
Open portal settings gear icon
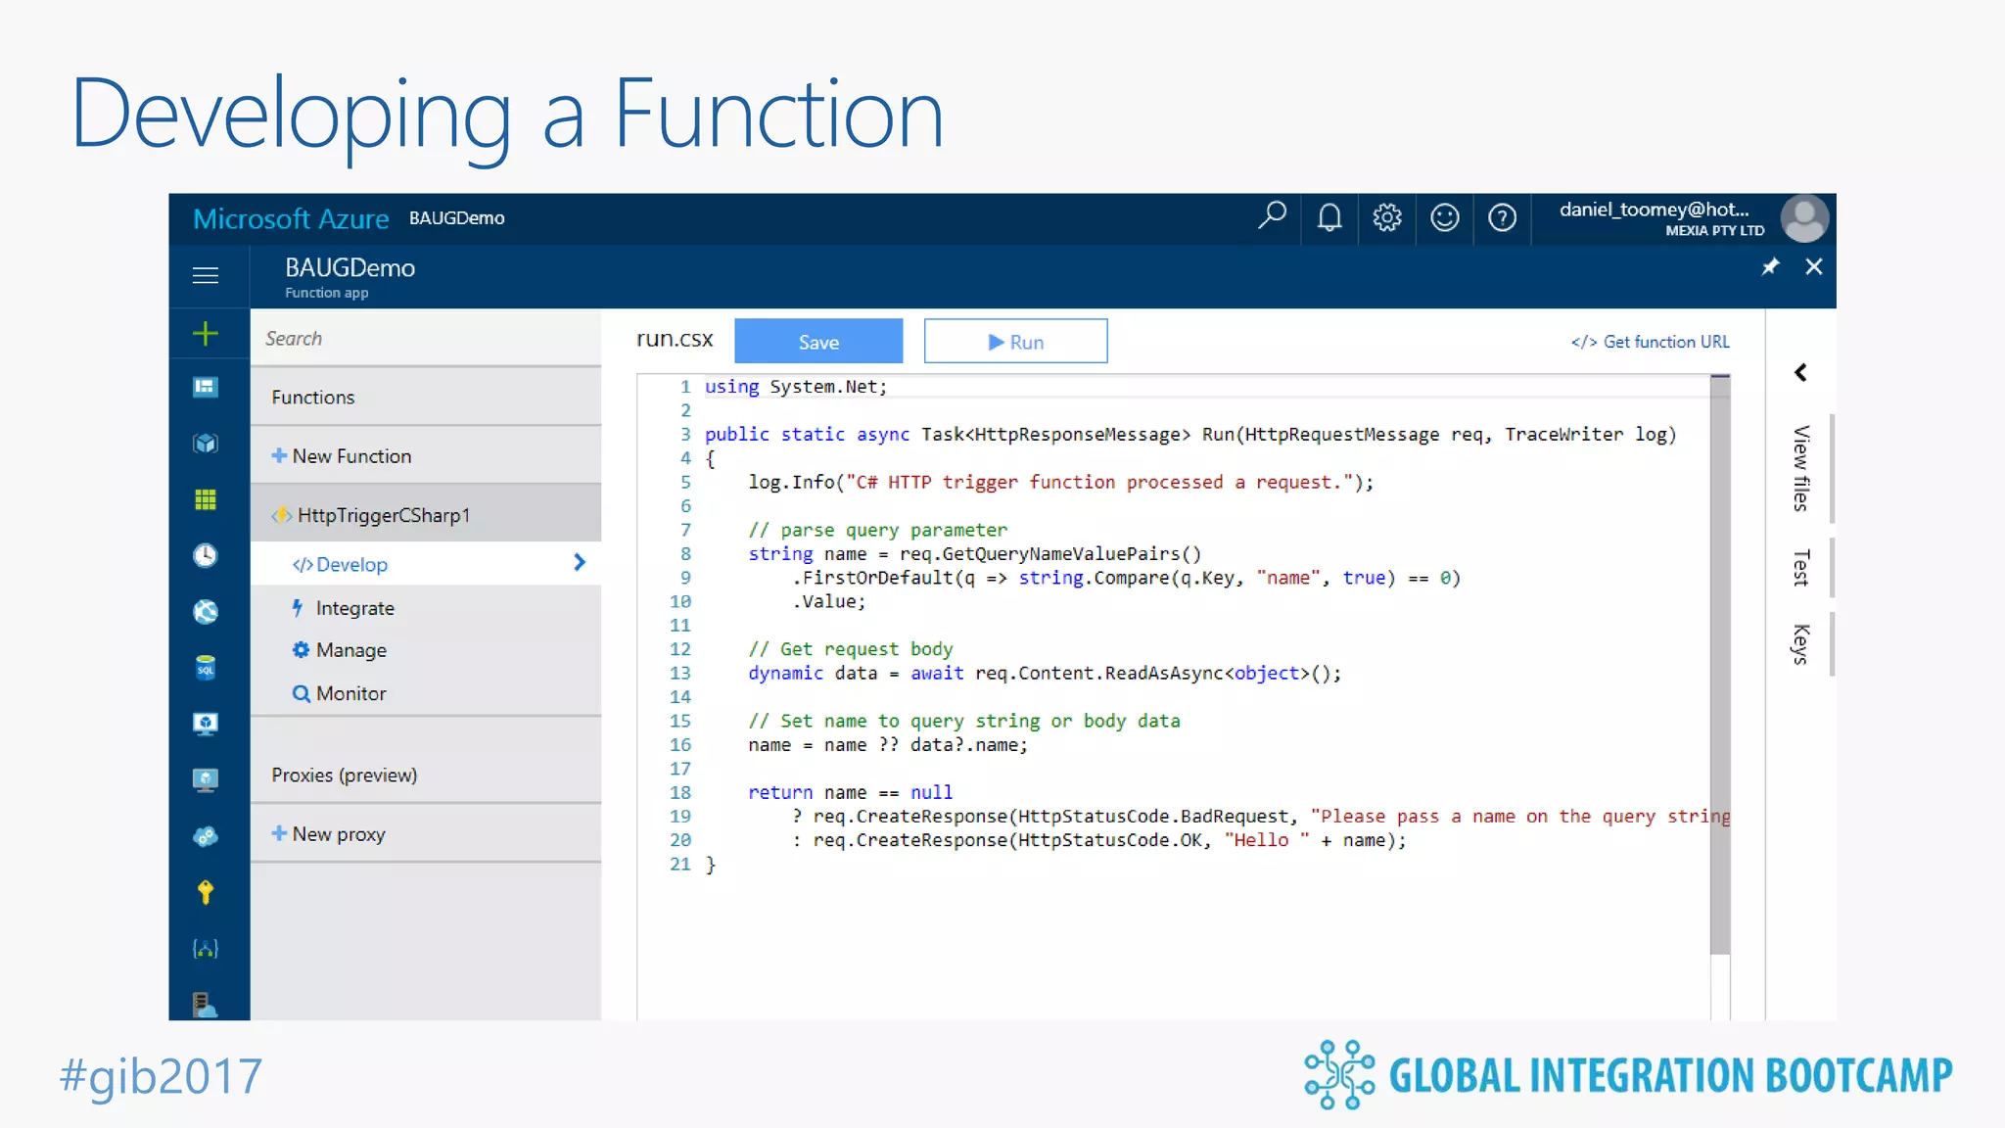[1386, 216]
